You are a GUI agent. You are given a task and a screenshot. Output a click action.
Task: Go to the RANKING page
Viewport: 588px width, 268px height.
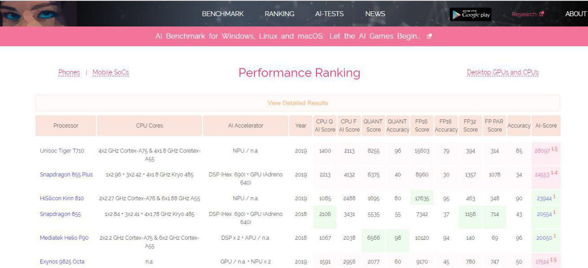tap(279, 14)
